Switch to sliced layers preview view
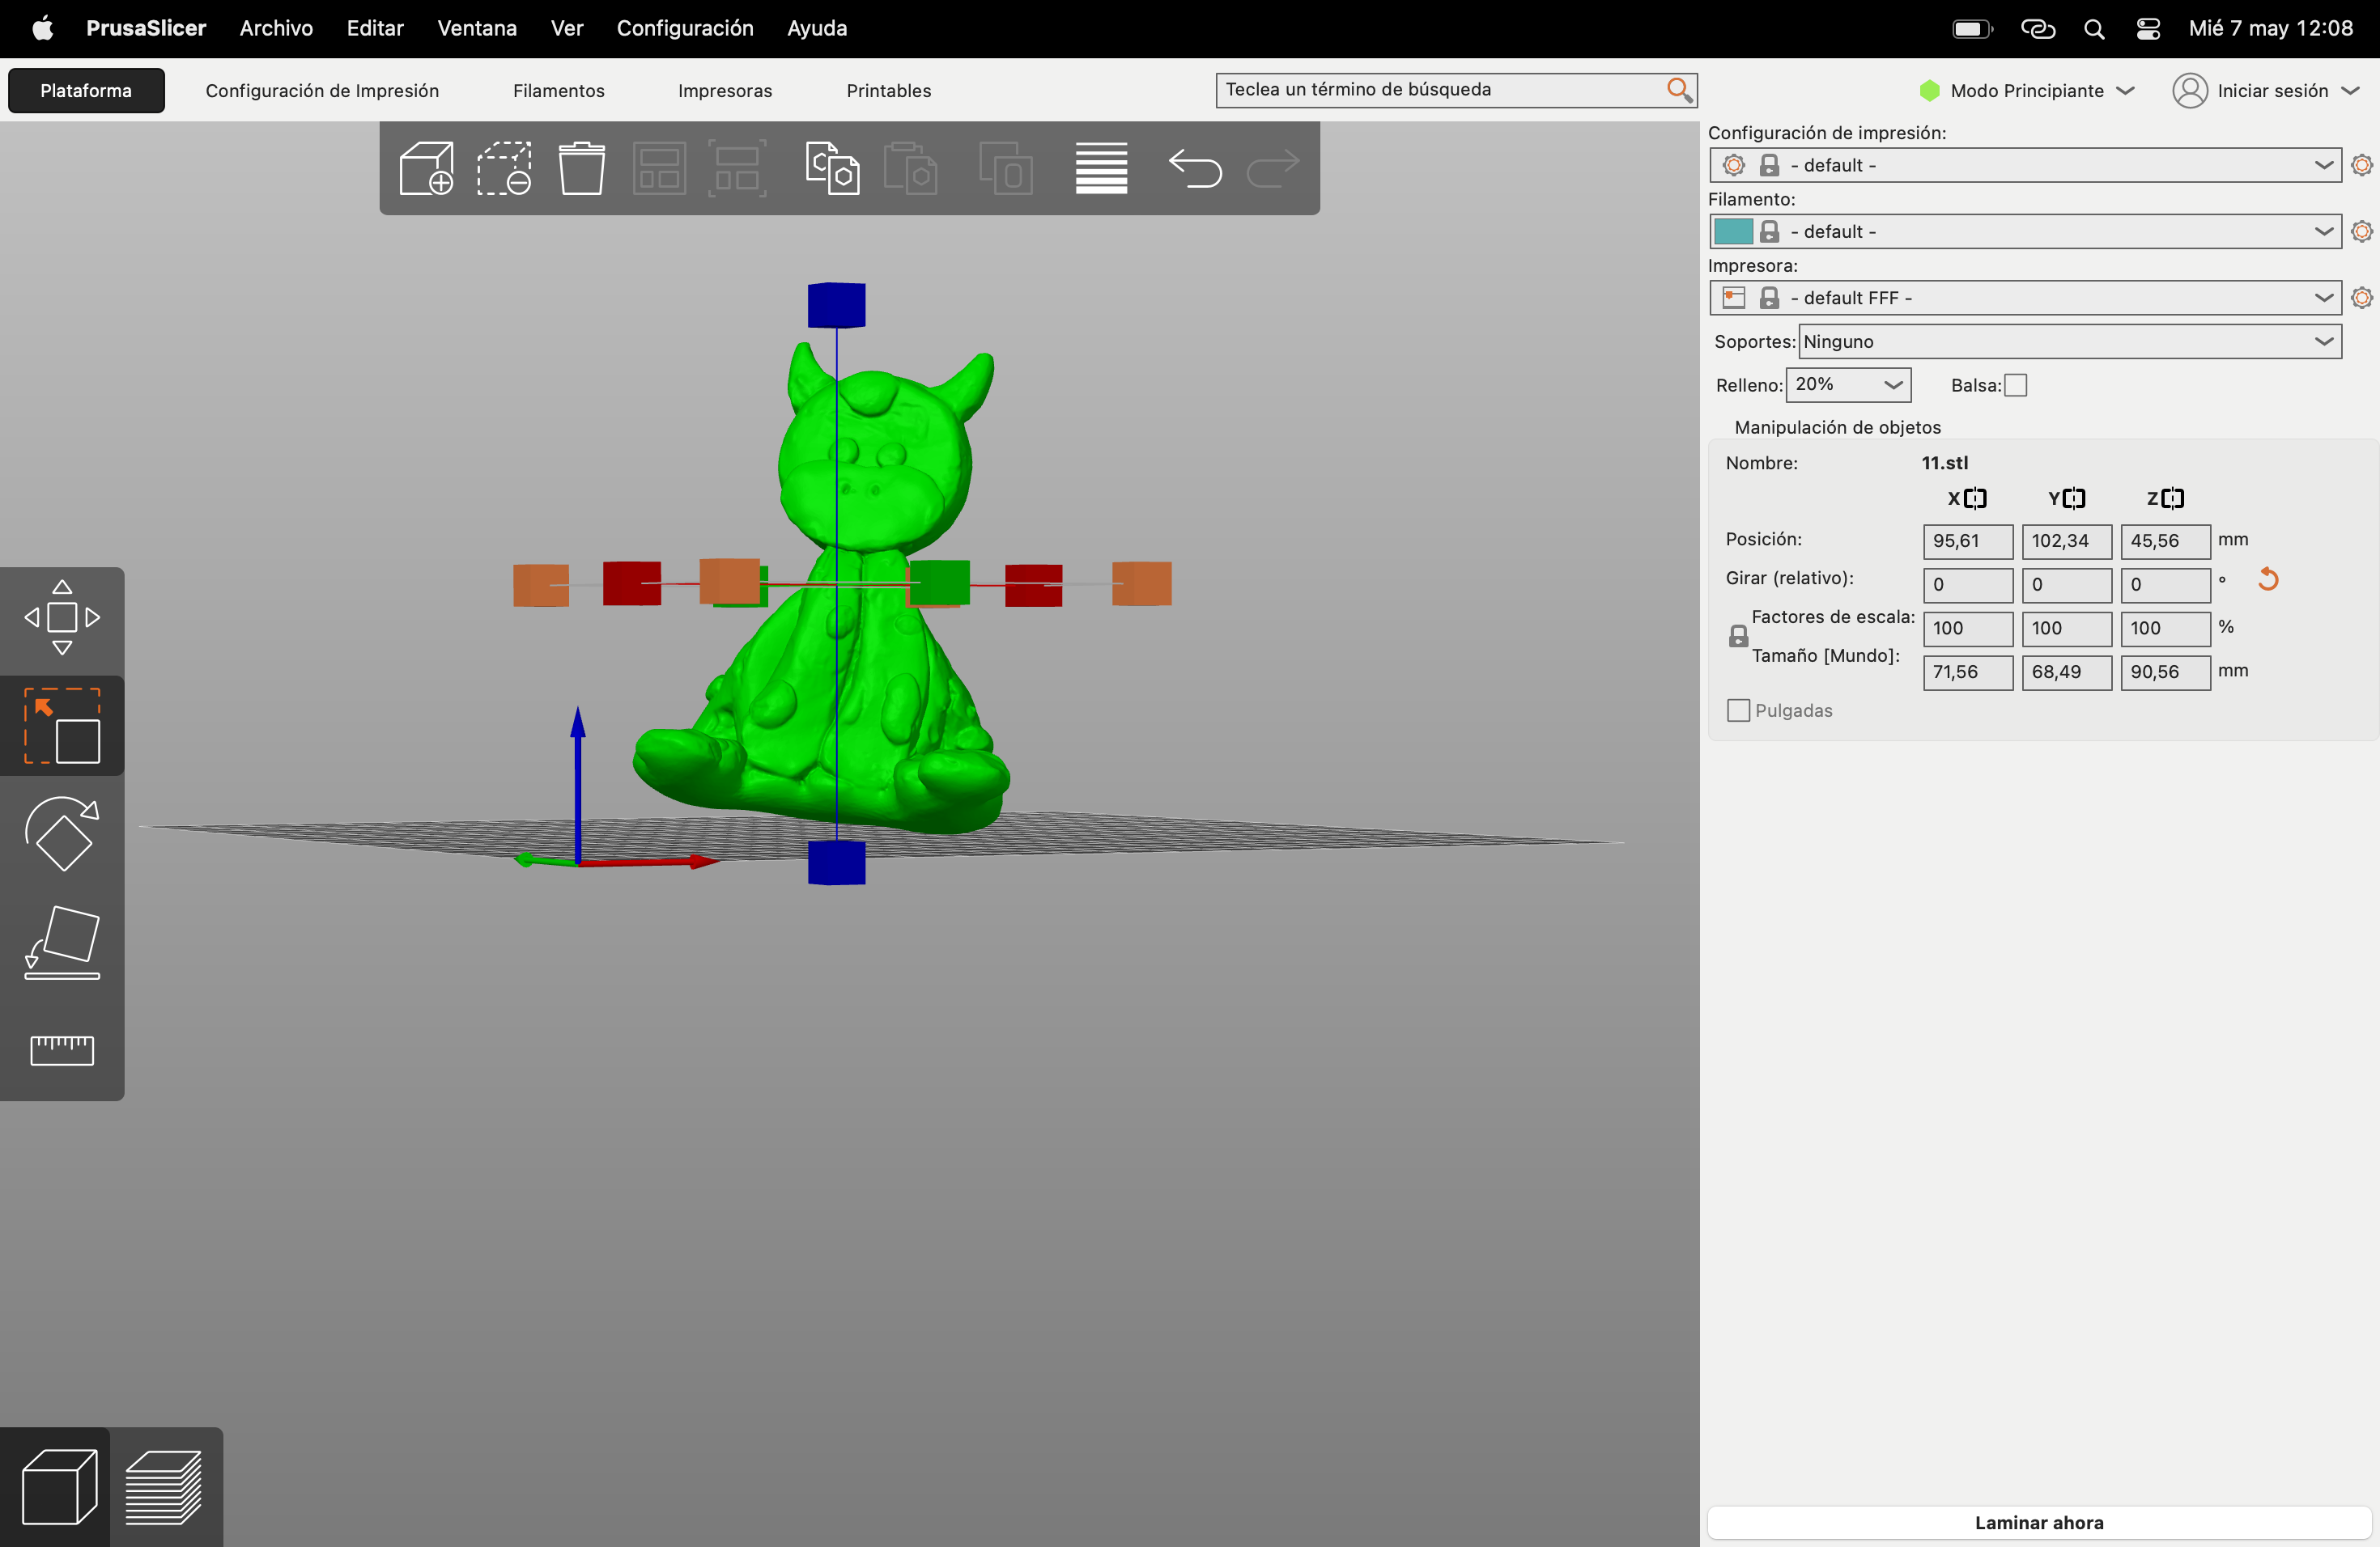2380x1547 pixels. tap(164, 1488)
